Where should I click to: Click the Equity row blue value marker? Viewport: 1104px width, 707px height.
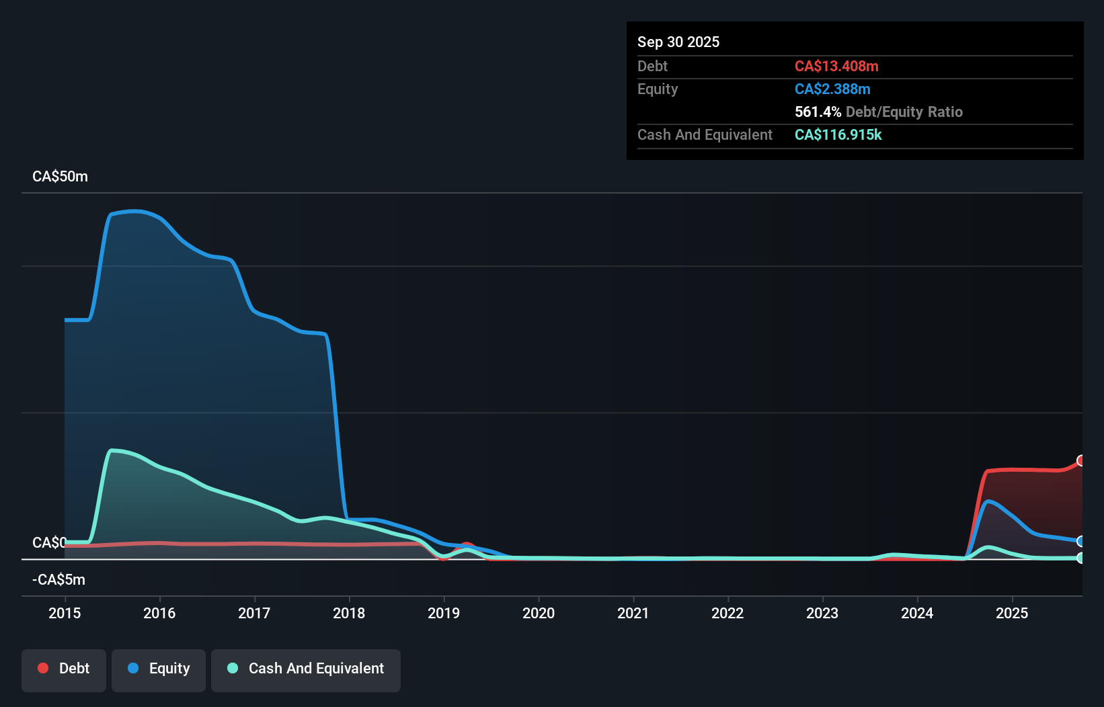(x=832, y=89)
